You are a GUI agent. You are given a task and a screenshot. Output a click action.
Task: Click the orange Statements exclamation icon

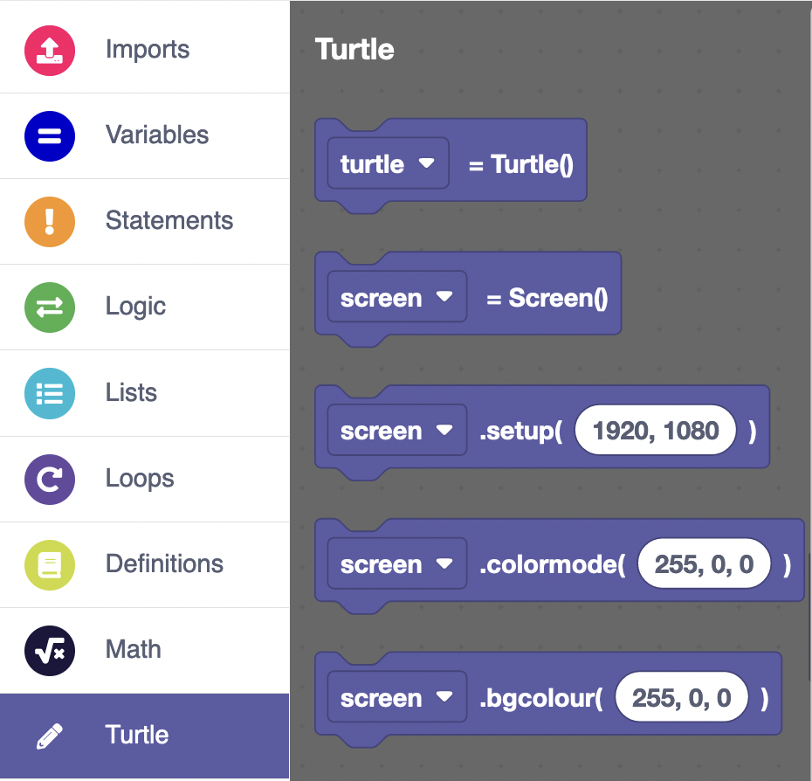click(50, 221)
